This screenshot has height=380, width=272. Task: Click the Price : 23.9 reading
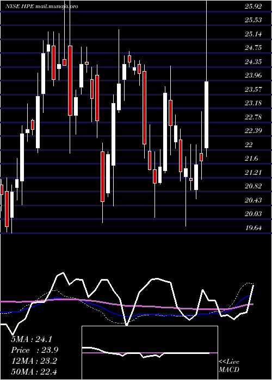pos(35,350)
